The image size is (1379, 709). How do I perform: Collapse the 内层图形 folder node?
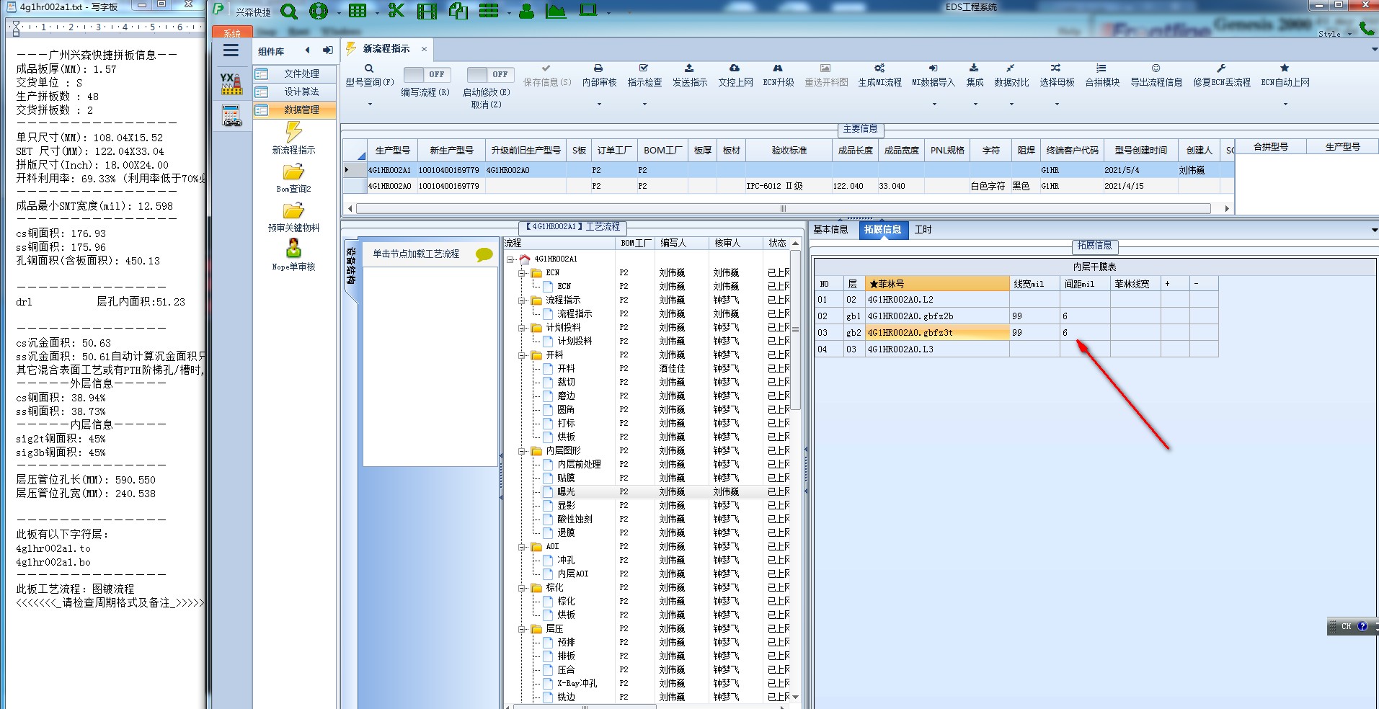click(522, 451)
